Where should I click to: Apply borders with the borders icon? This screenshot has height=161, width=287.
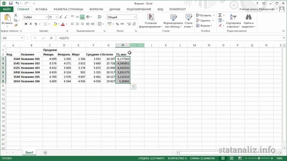(x=45, y=24)
